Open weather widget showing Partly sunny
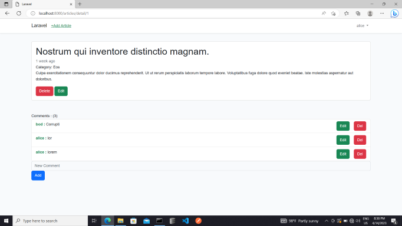The height and width of the screenshot is (226, 402). (x=299, y=221)
